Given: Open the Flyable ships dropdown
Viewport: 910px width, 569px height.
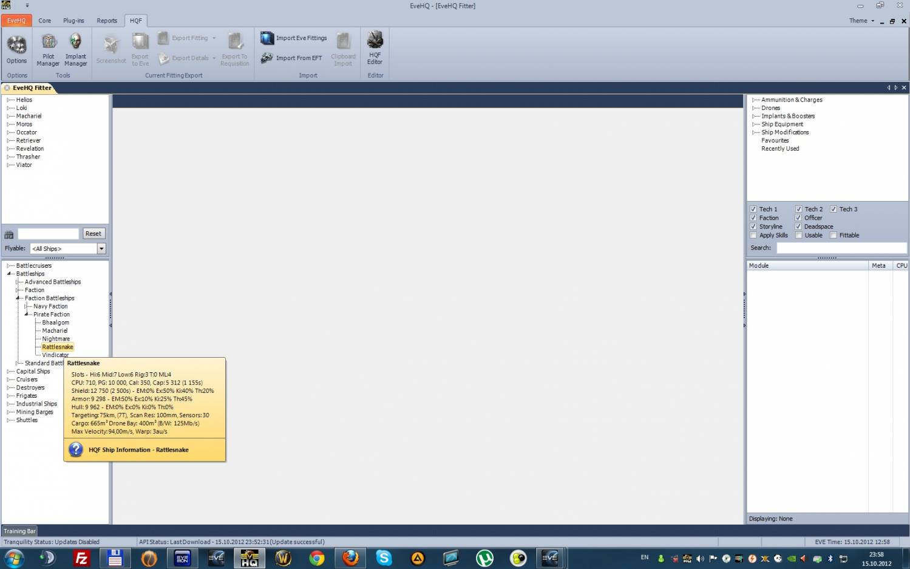Looking at the screenshot, I should click(101, 248).
